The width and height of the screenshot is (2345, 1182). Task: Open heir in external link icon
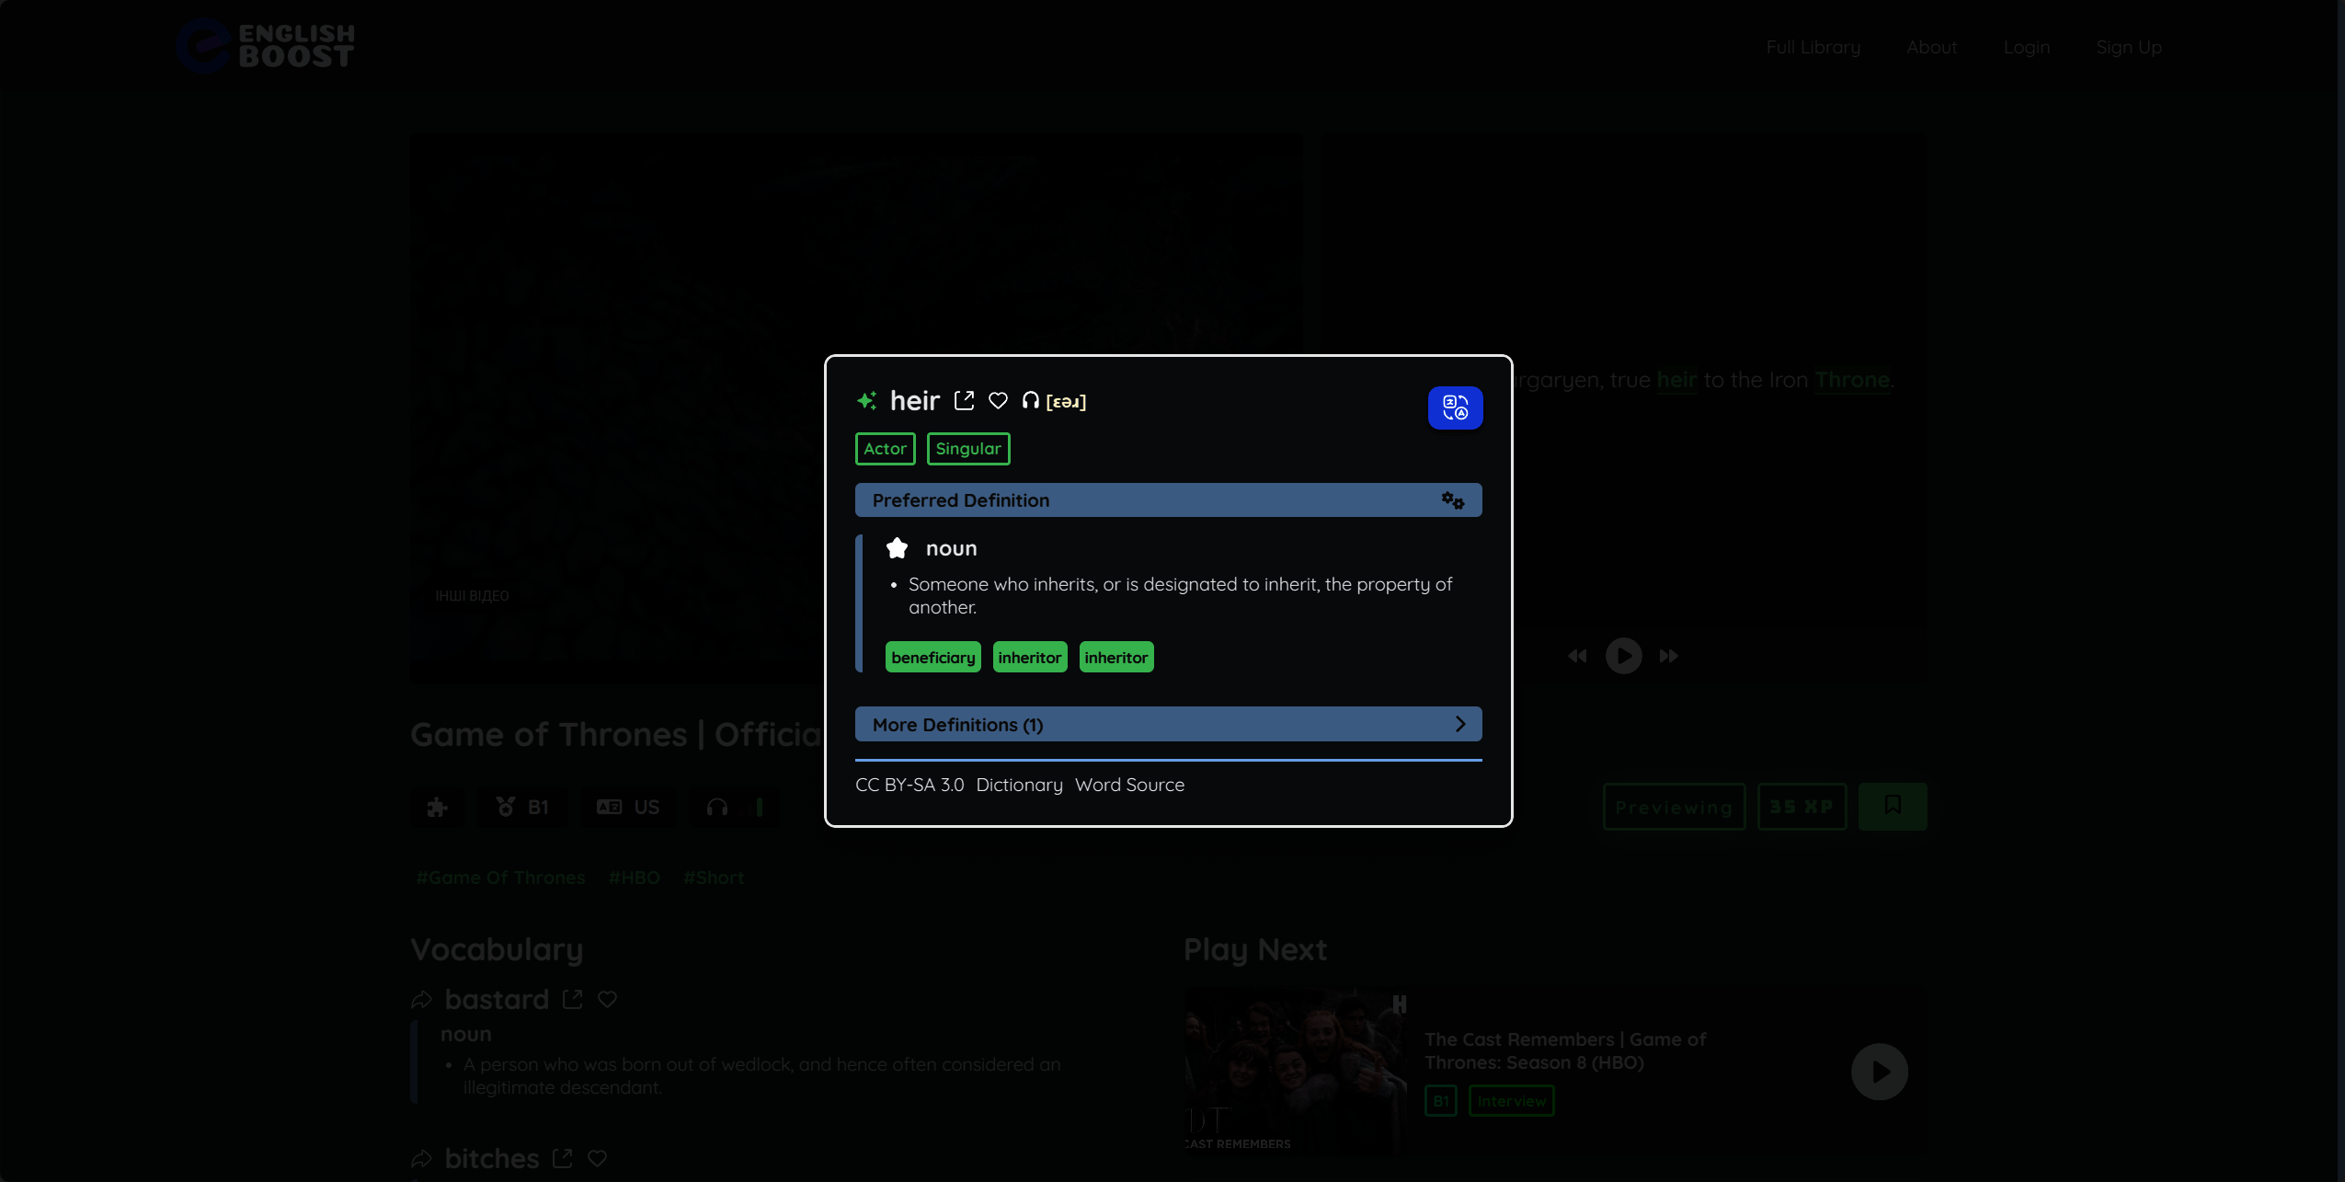964,401
